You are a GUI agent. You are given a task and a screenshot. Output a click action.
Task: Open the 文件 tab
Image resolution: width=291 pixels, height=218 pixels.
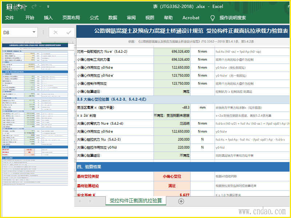tap(9, 18)
